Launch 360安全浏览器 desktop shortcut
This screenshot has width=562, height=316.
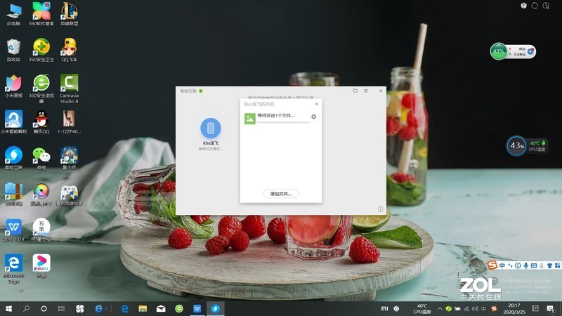point(41,89)
